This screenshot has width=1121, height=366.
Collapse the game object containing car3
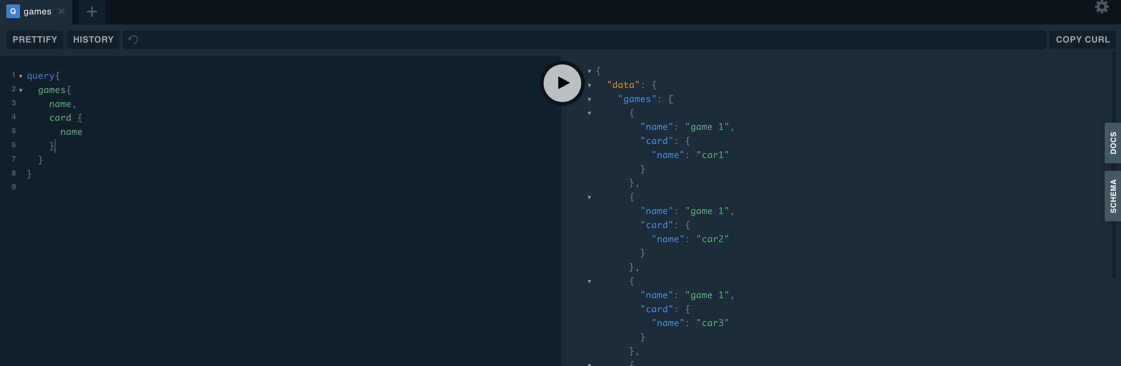coord(589,282)
